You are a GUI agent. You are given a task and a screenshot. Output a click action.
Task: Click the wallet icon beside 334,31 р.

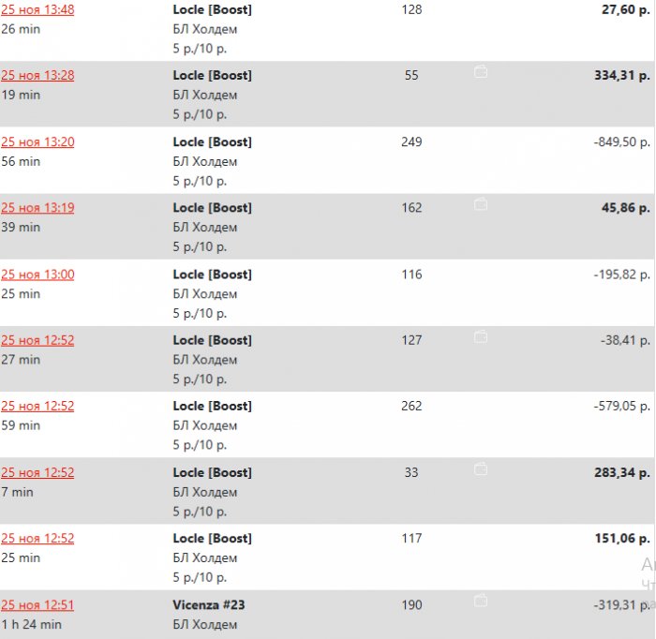(481, 71)
